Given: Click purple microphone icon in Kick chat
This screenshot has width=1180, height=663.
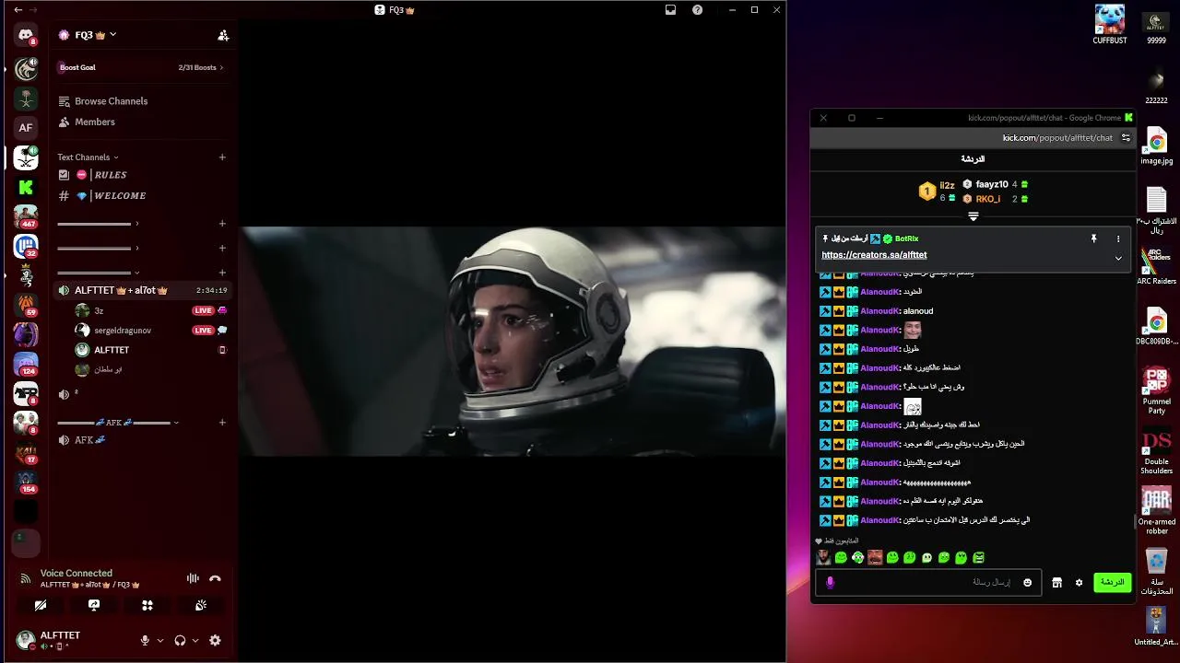Looking at the screenshot, I should [x=830, y=582].
